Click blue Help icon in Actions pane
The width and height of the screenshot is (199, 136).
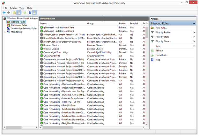(152, 60)
